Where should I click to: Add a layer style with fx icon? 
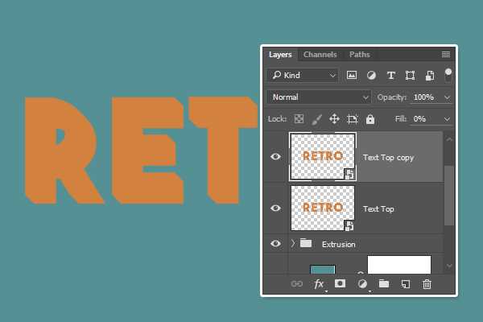pos(319,284)
